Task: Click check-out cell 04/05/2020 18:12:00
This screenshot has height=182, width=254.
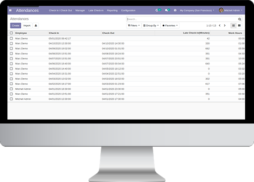Action: [x=113, y=69]
